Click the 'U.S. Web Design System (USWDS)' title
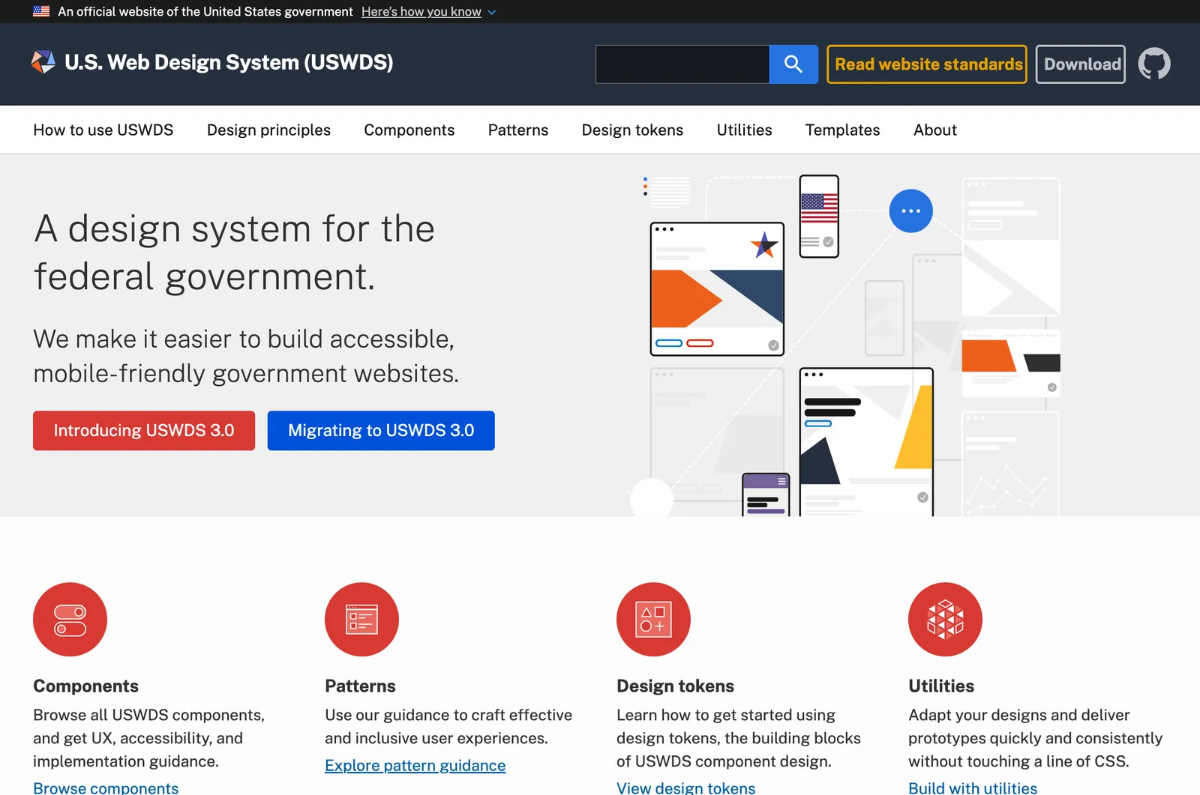The image size is (1200, 795). [x=229, y=62]
